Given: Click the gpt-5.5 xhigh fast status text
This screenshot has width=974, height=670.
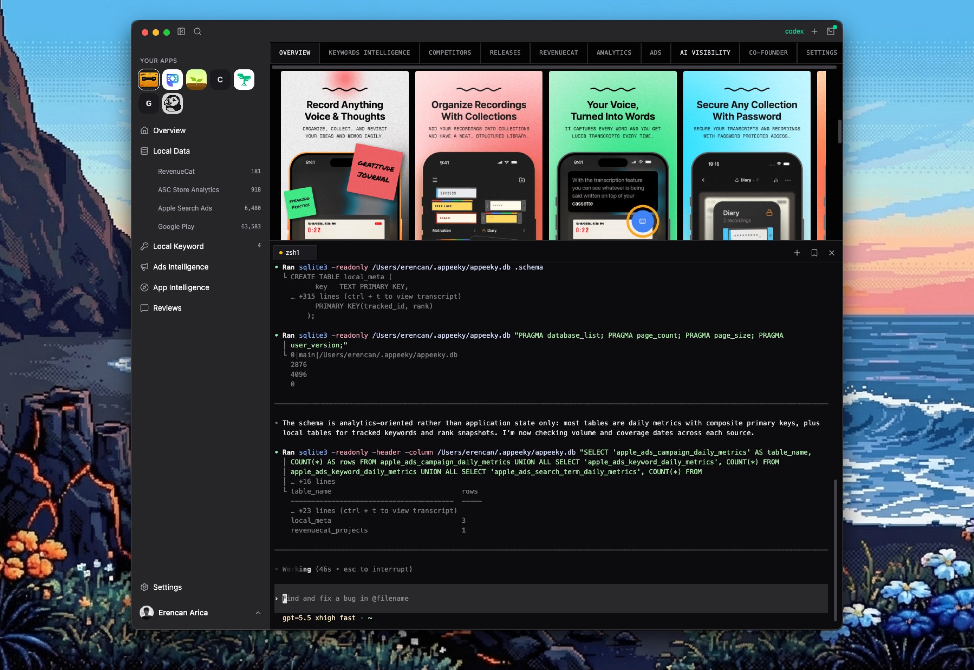Looking at the screenshot, I should click(319, 618).
